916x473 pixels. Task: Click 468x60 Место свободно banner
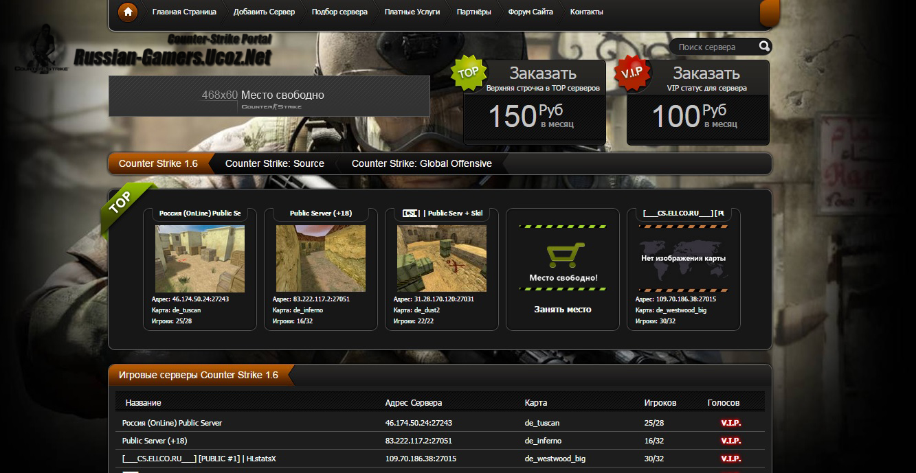click(269, 96)
